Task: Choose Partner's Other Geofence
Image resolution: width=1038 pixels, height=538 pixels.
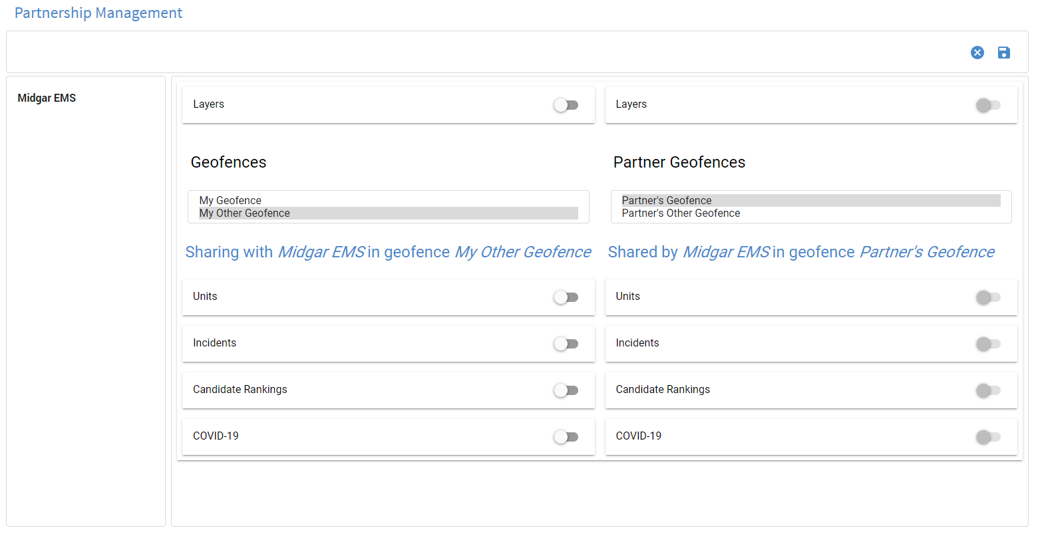Action: tap(680, 213)
